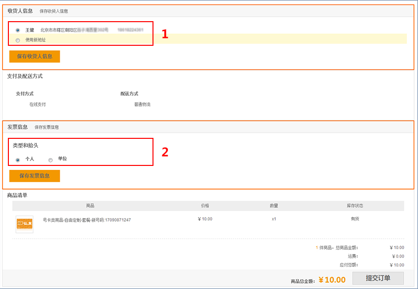The image size is (418, 289).
Task: Click the 在线支付 payment method
Action: 38,104
